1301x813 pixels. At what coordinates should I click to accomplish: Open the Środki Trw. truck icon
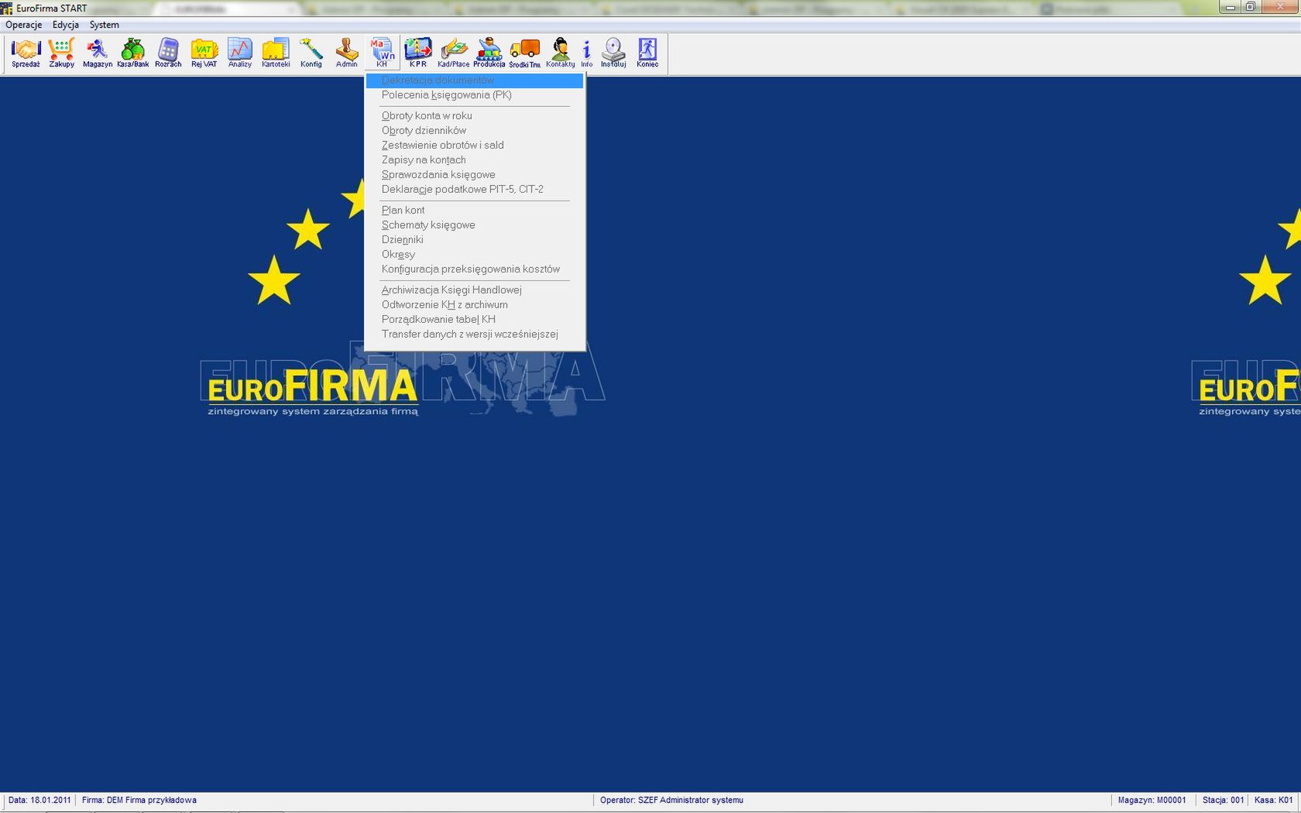524,53
